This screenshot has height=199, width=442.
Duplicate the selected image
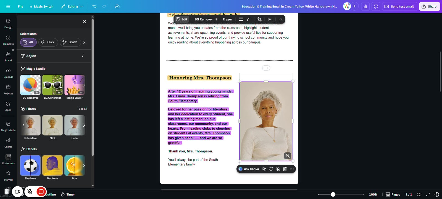278,169
